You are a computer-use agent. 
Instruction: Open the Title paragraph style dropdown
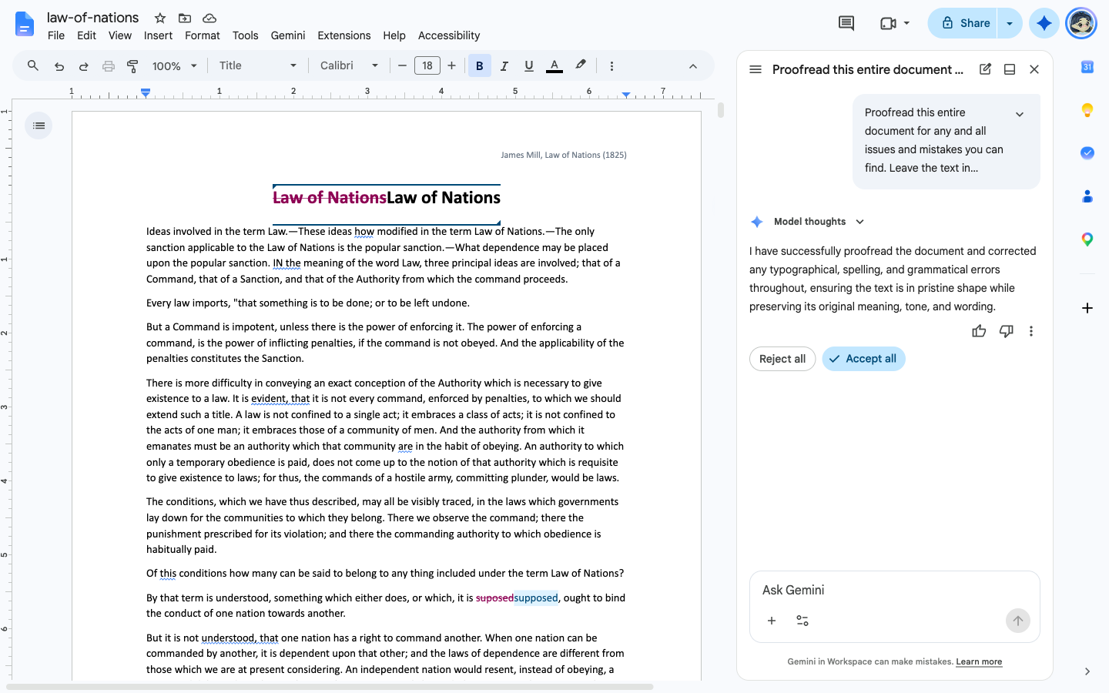(x=257, y=66)
